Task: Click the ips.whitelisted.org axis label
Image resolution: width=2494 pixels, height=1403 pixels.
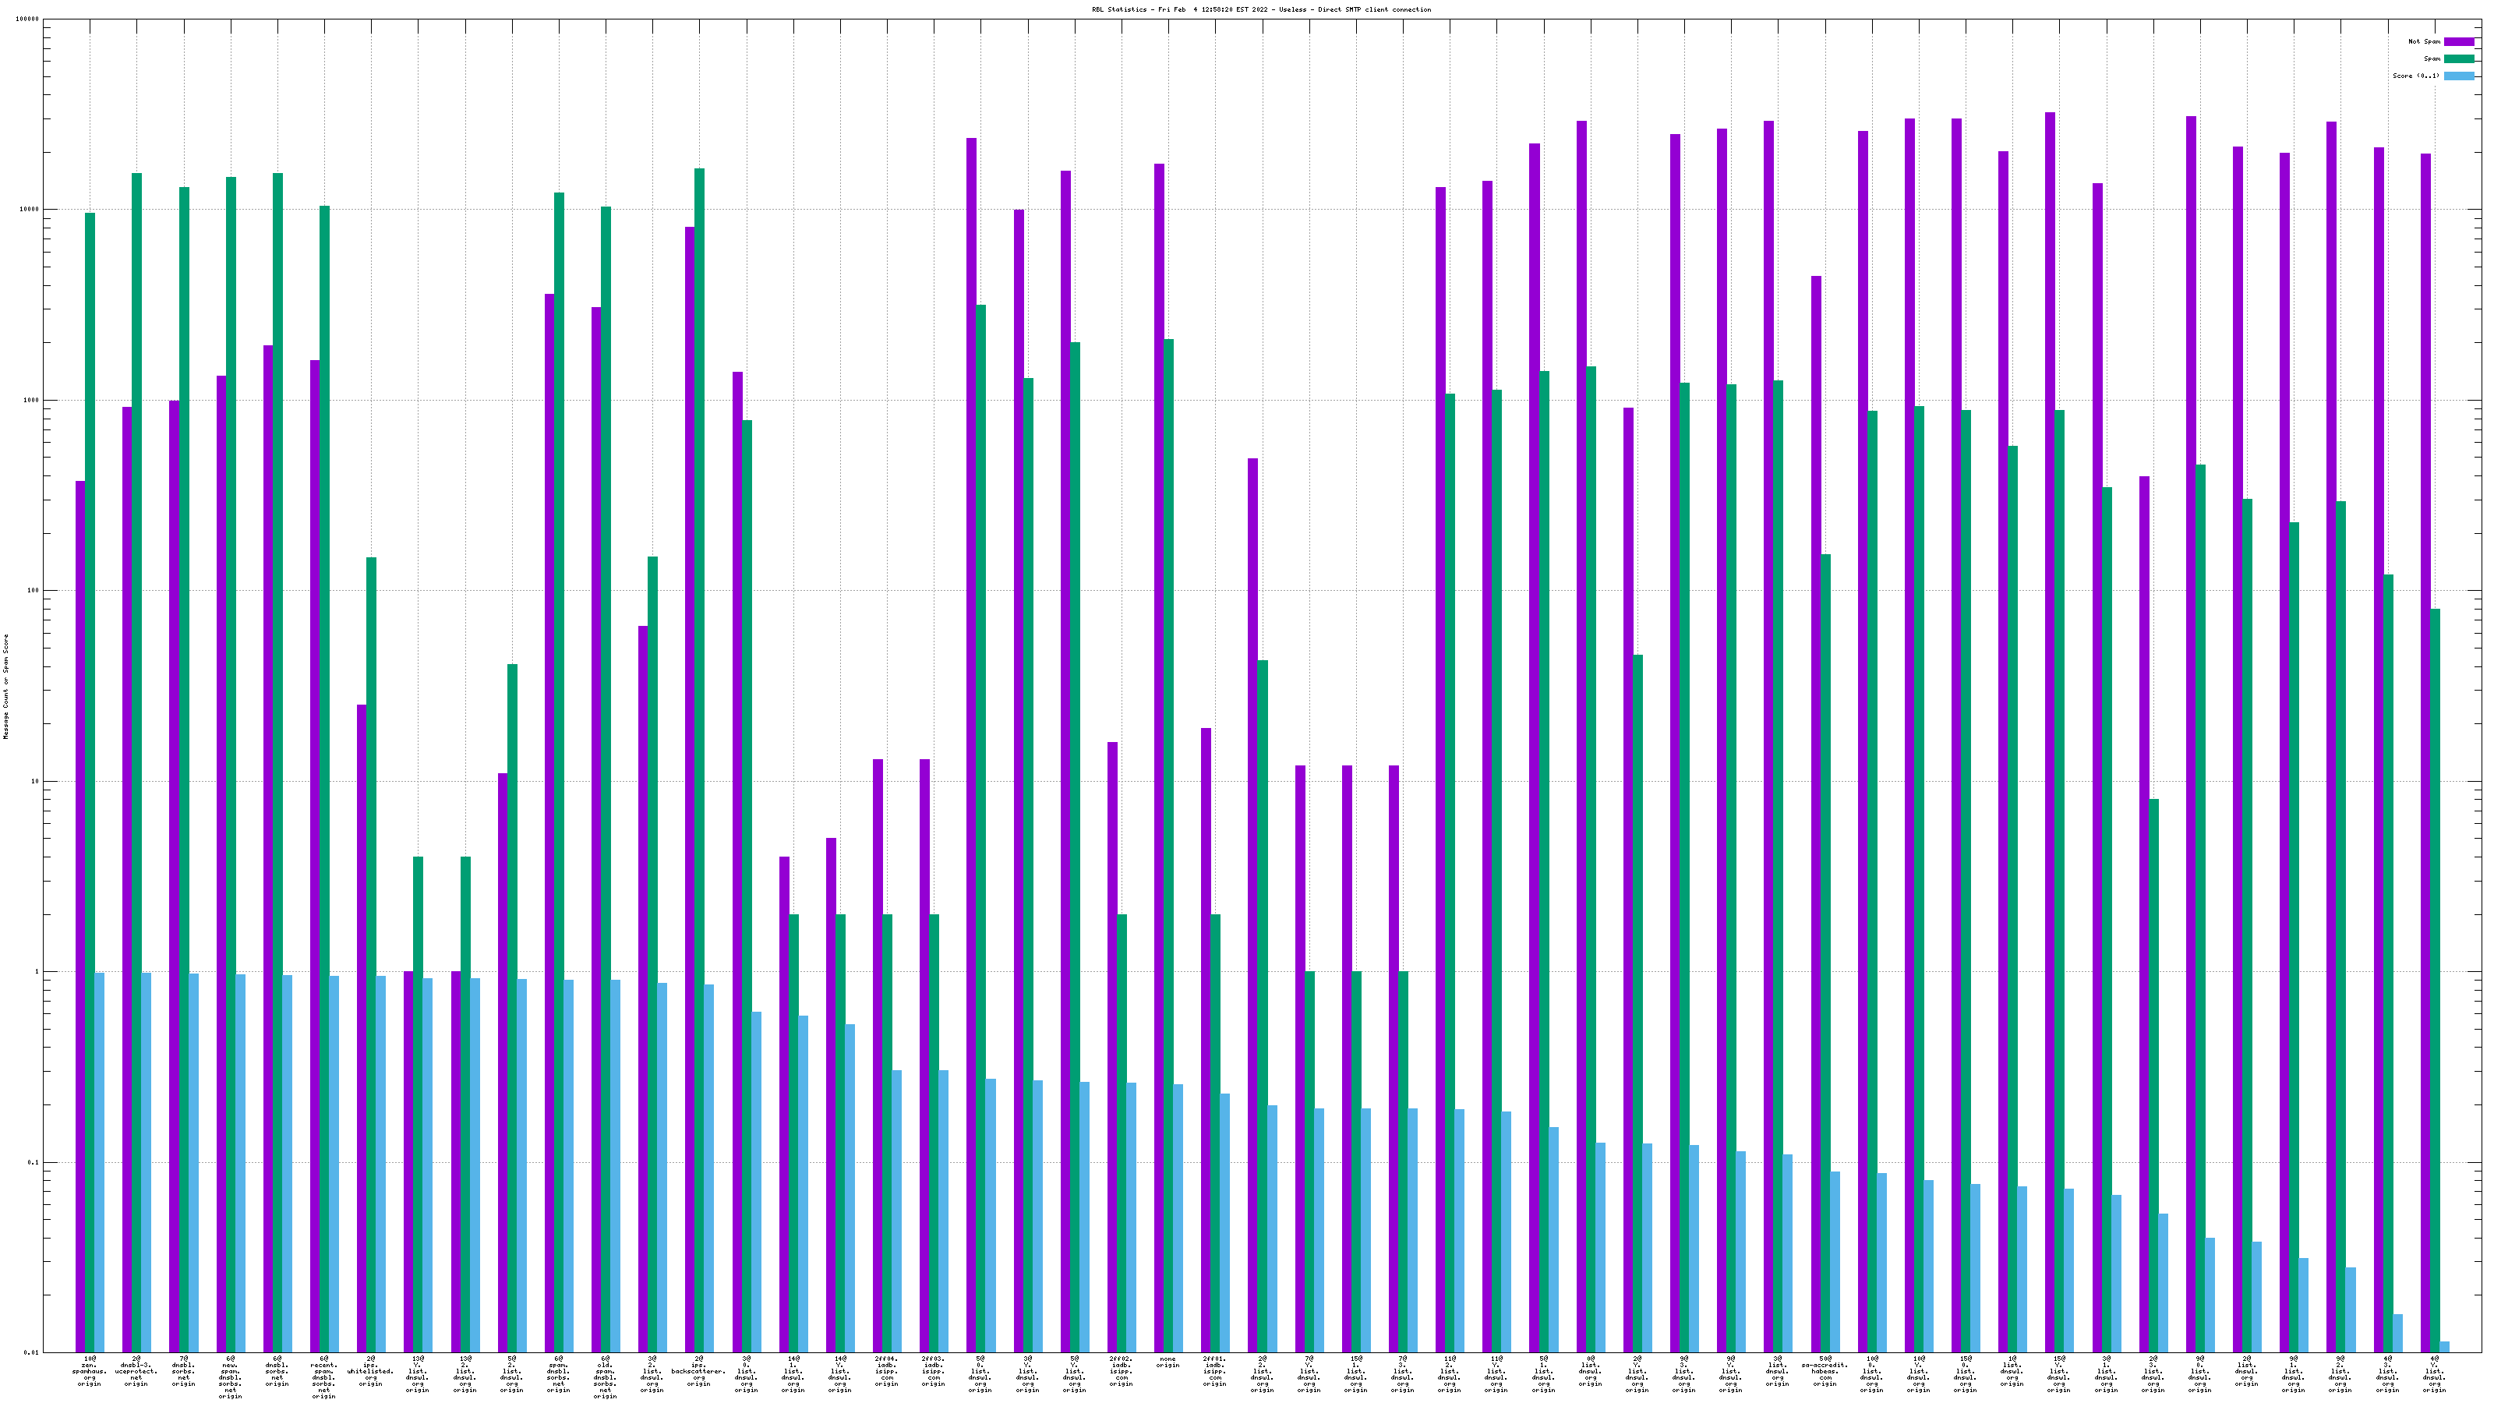Action: (x=371, y=1372)
